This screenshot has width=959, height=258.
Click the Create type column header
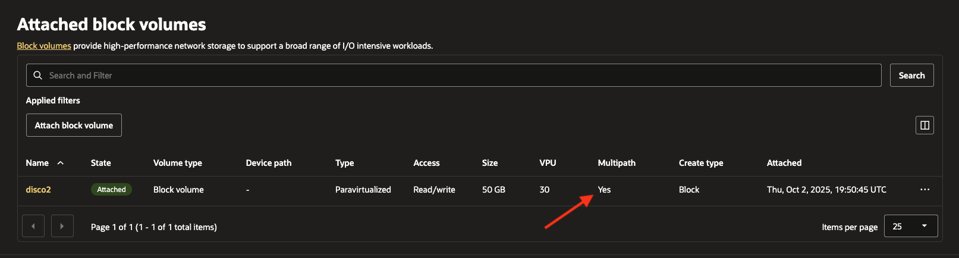click(x=701, y=163)
